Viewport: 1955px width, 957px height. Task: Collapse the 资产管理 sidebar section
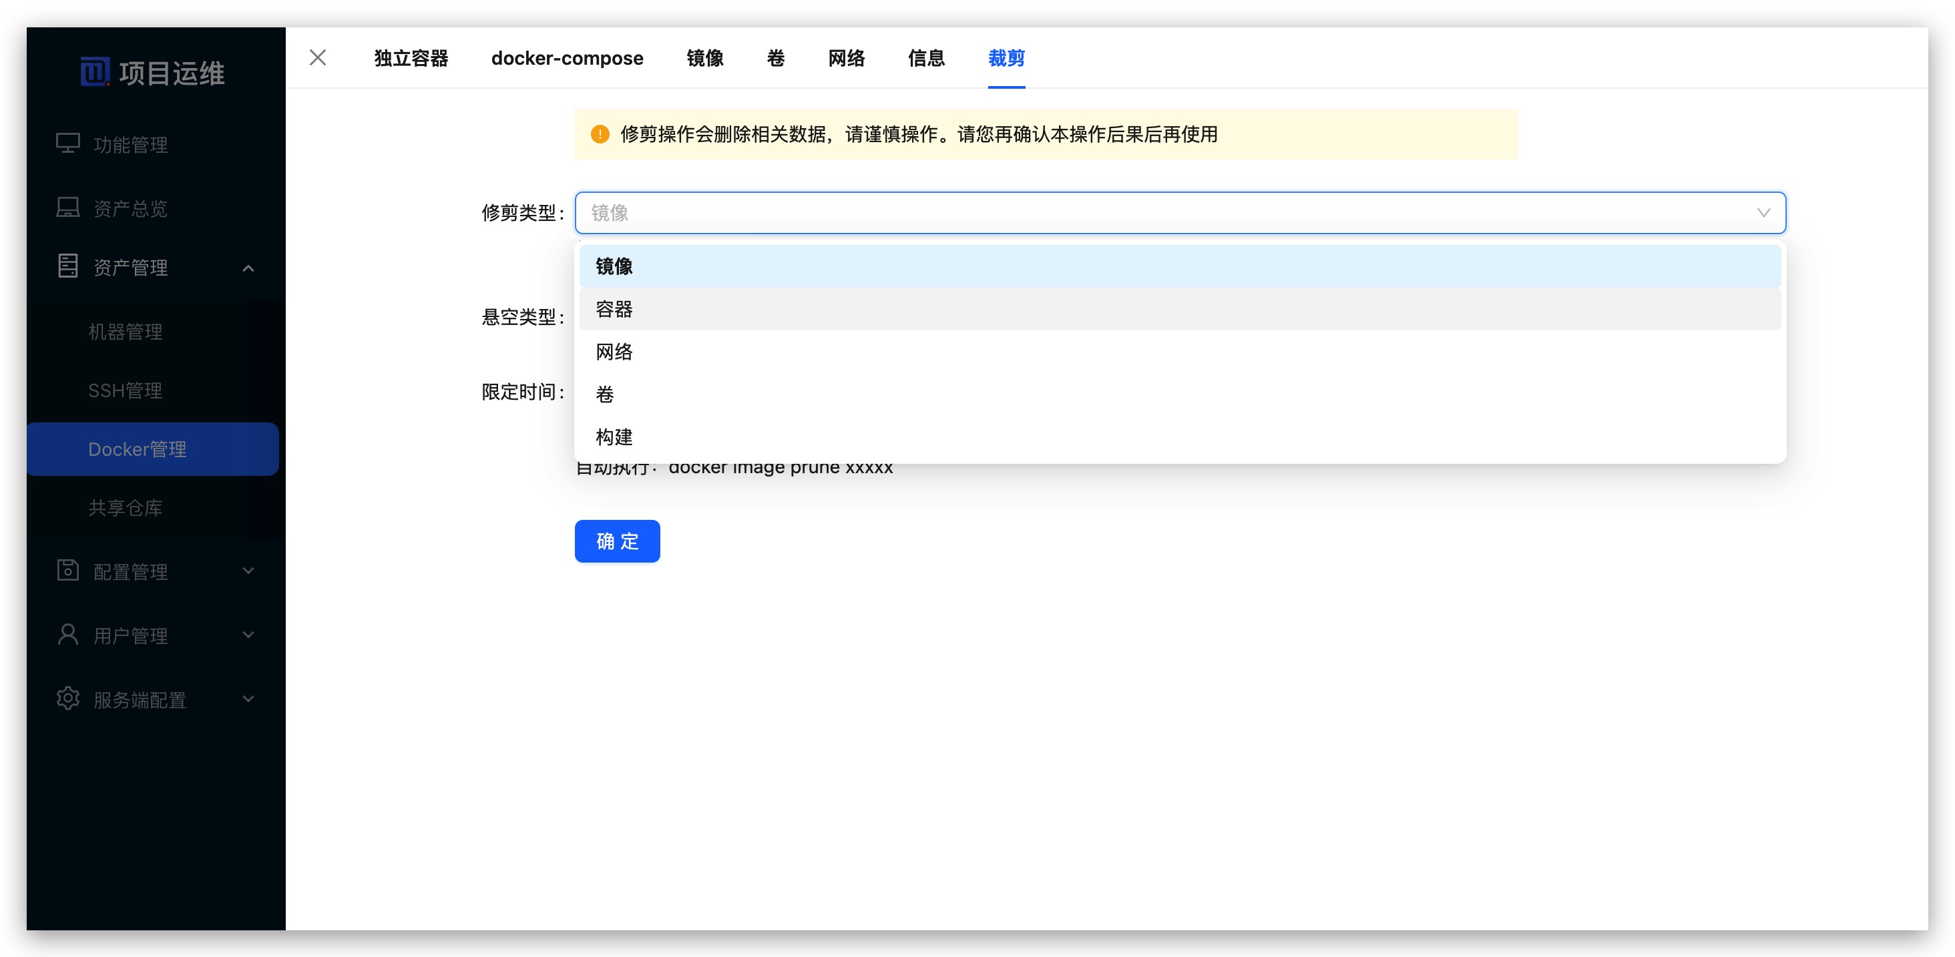coord(249,268)
